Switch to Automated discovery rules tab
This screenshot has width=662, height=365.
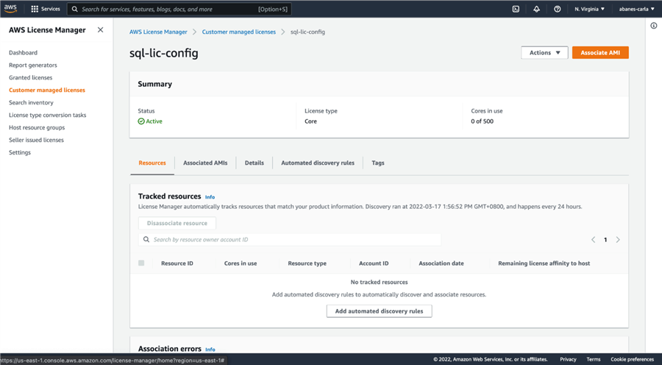point(318,163)
